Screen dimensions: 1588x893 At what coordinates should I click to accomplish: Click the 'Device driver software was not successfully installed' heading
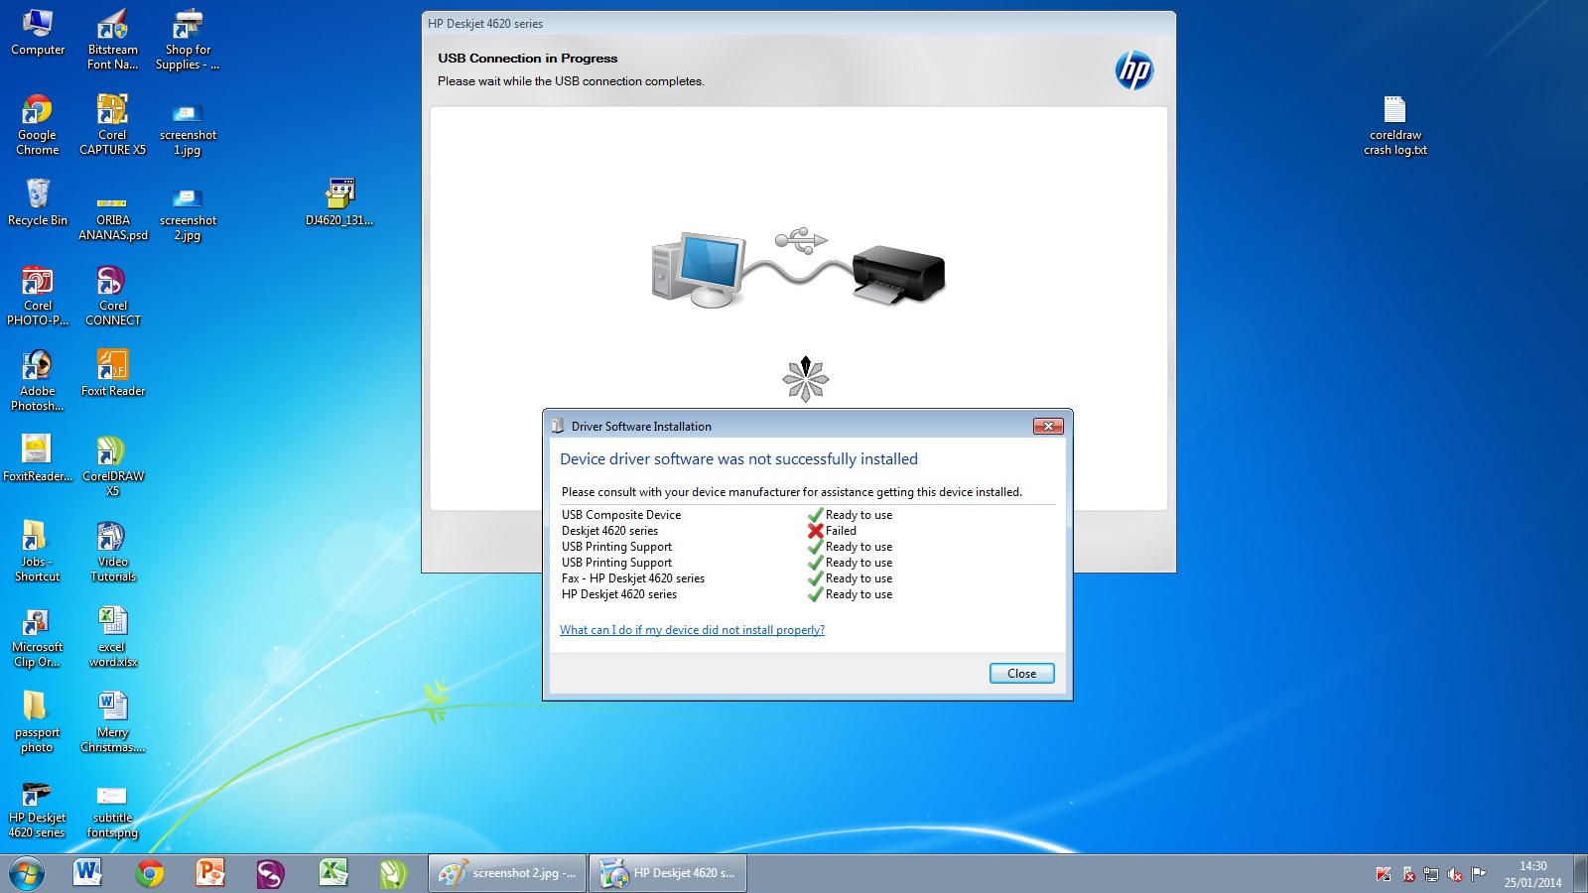[x=738, y=459]
